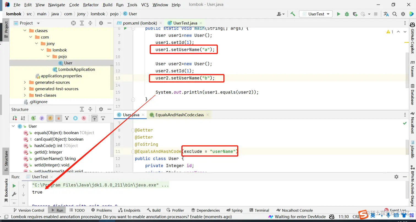Screen dimensions: 416x222
Task: Open the Dependencies tool window
Action: pos(205,210)
